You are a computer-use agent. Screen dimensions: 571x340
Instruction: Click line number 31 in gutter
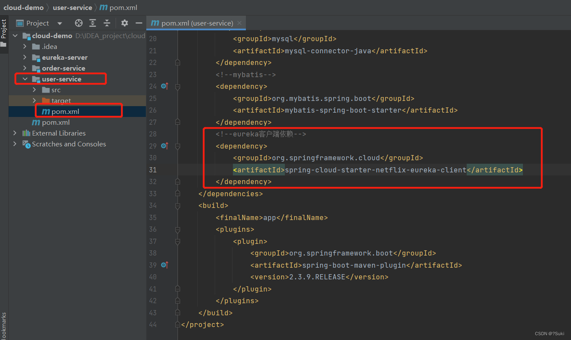pos(153,170)
